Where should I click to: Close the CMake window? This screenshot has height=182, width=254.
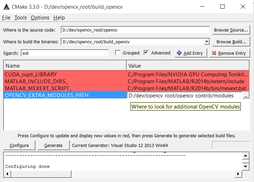point(243,7)
